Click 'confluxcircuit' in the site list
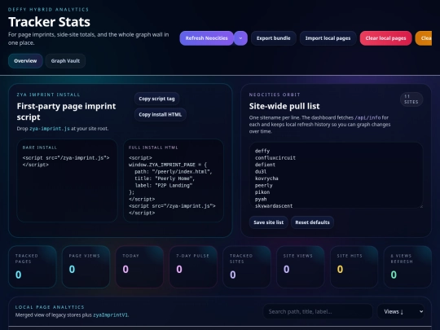 [x=275, y=158]
